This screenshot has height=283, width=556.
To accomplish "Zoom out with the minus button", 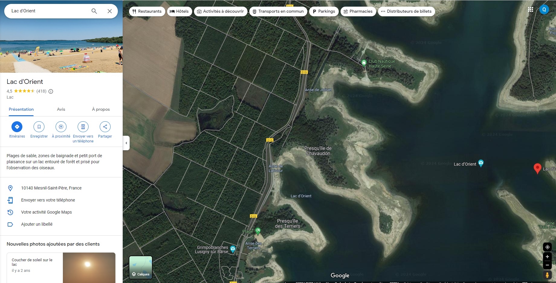I will (x=547, y=265).
